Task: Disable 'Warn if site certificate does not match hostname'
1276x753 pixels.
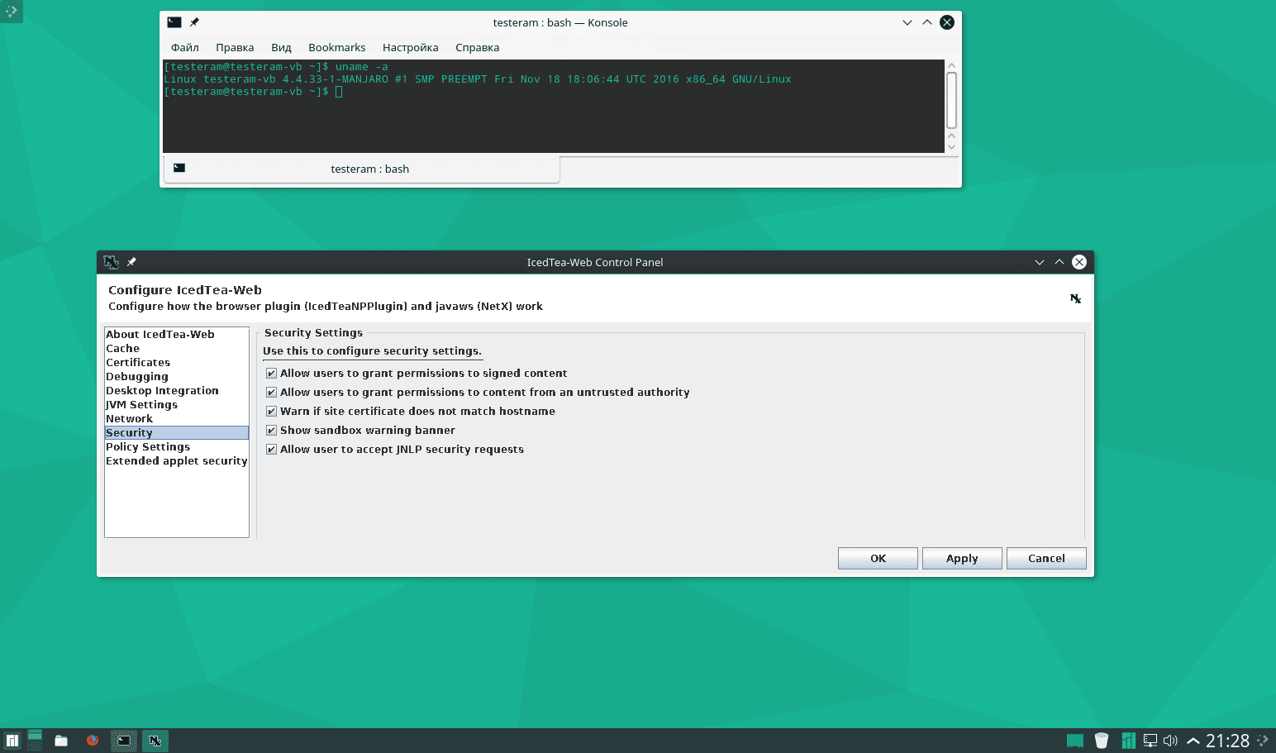Action: click(x=271, y=412)
